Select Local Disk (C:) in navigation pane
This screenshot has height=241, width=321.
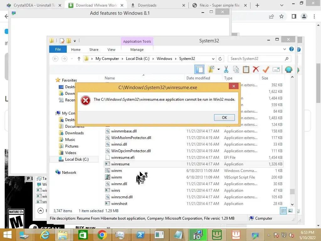point(77,159)
